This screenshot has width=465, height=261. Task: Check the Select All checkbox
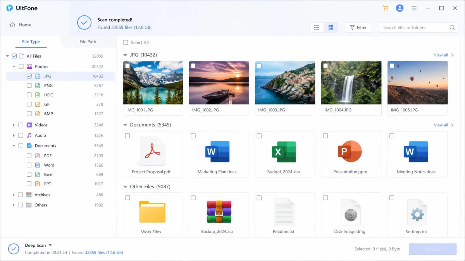125,43
